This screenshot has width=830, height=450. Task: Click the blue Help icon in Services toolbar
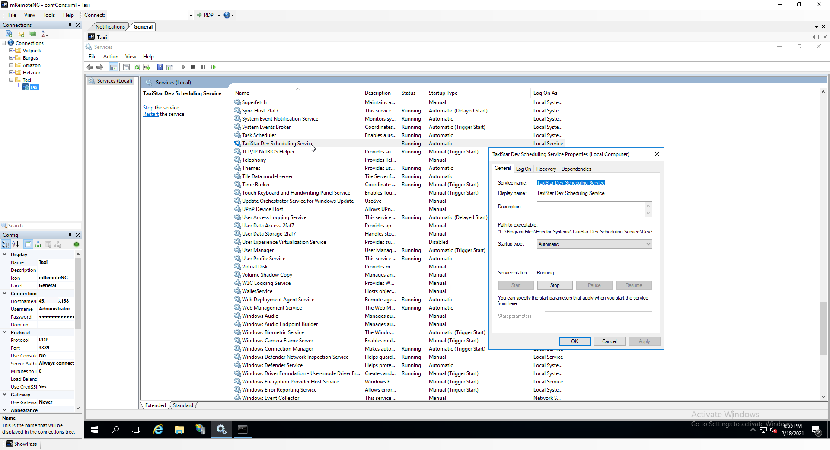point(160,67)
